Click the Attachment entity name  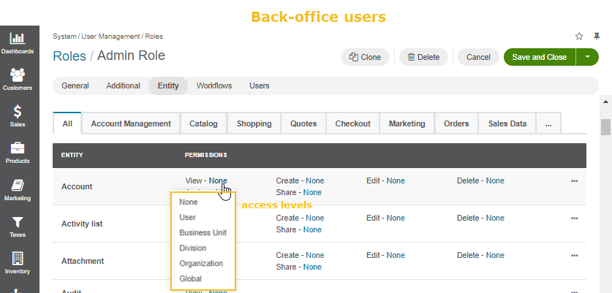[83, 261]
